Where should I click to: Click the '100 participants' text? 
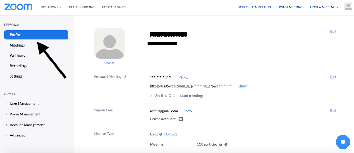coord(209,144)
